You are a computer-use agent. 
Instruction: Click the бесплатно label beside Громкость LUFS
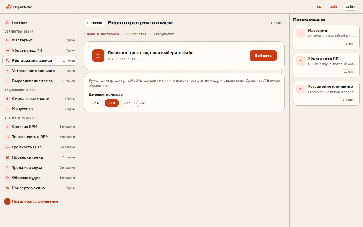[67, 147]
